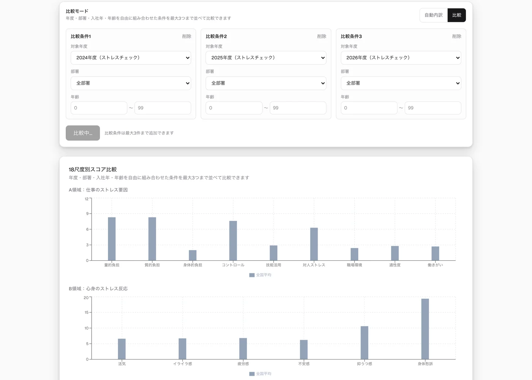
Task: Click the 対人ストレス bar in chart
Action: 314,244
